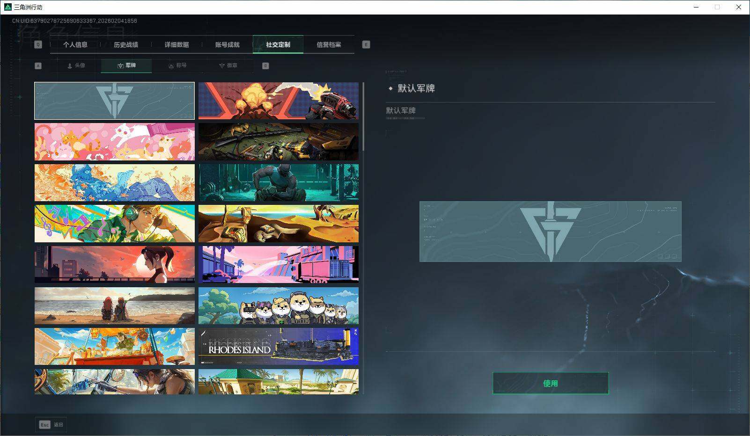Pick the desert sand dunes dog tag
The width and height of the screenshot is (750, 436).
[279, 224]
